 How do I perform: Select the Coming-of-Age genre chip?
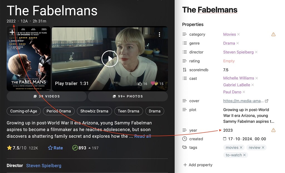pyautogui.click(x=24, y=111)
